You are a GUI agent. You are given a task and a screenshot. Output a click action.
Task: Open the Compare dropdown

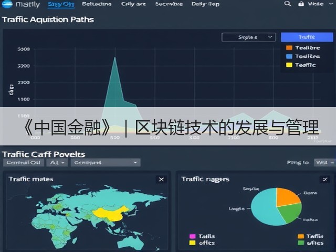pyautogui.click(x=106, y=163)
